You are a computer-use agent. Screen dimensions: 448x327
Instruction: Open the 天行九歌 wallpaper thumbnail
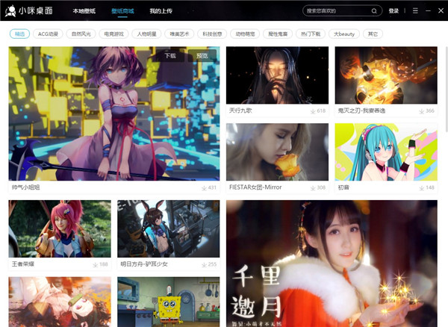click(x=277, y=75)
